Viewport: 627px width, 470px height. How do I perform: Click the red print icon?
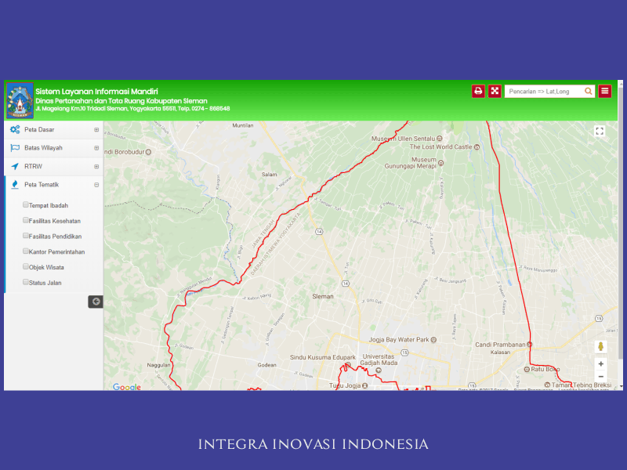pyautogui.click(x=478, y=91)
